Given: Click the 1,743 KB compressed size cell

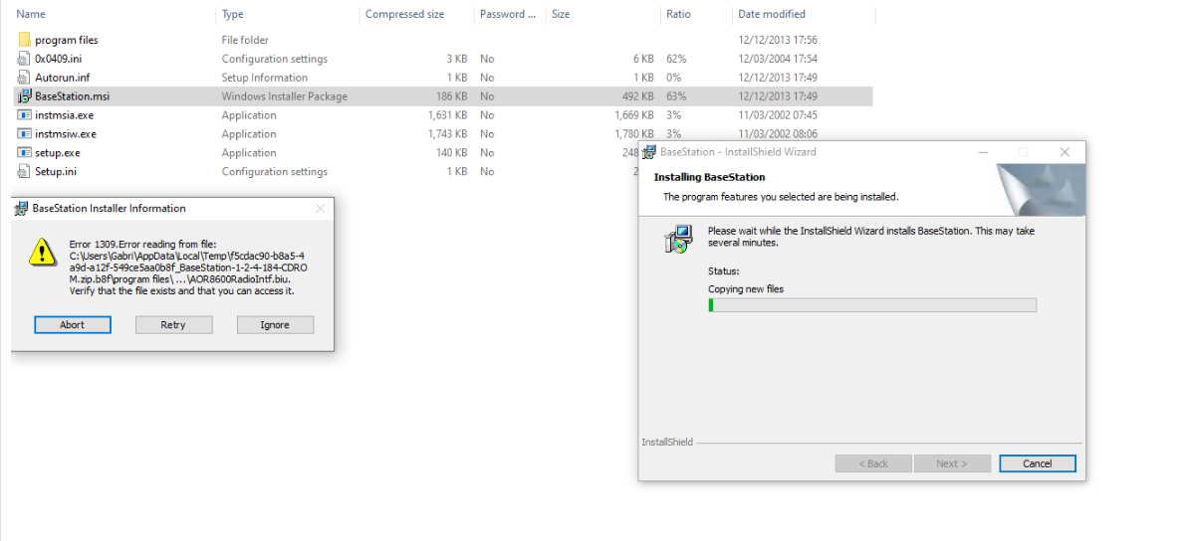Looking at the screenshot, I should [447, 134].
